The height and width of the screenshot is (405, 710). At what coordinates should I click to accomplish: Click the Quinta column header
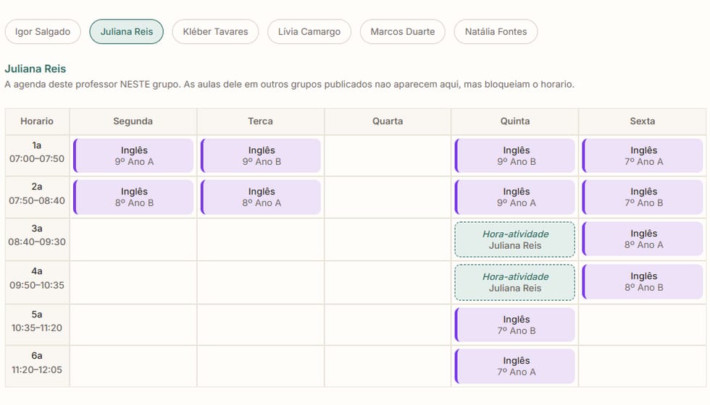515,121
